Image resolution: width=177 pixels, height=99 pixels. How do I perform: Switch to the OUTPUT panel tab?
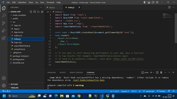(63, 73)
